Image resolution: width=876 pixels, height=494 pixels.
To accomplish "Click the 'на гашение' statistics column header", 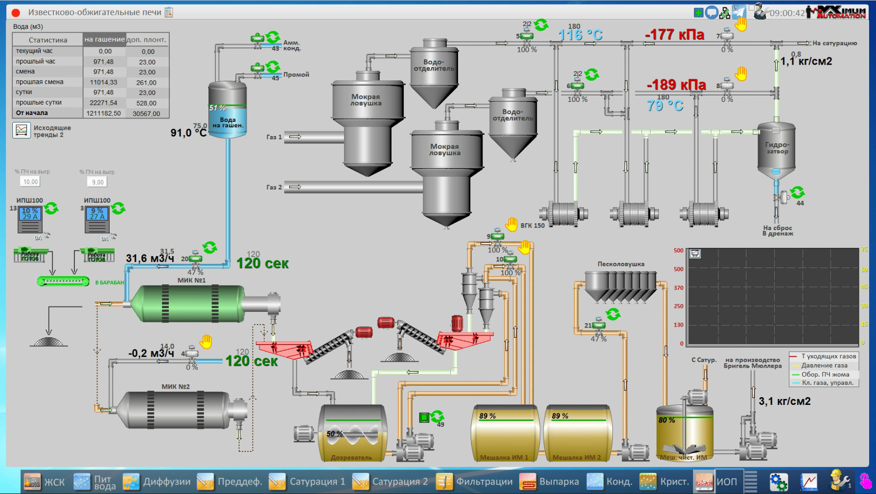I will click(x=104, y=40).
